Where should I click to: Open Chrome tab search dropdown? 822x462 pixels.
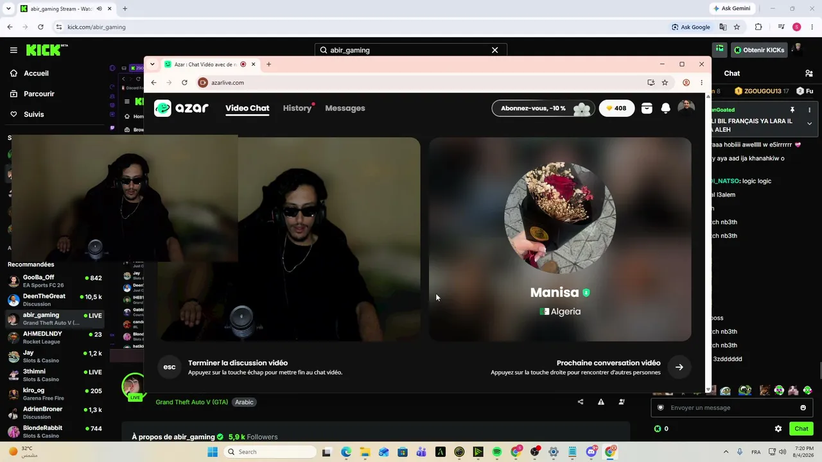[8, 8]
